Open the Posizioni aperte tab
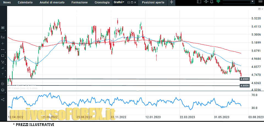Viewport: 264px width, 127px height. pos(153,2)
